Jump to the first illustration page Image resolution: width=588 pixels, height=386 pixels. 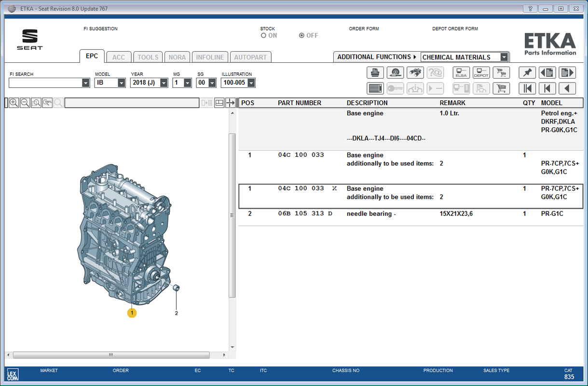pyautogui.click(x=528, y=88)
